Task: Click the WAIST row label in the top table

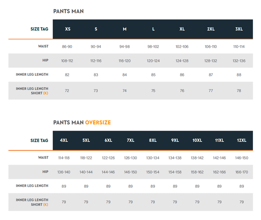Action: click(x=43, y=47)
